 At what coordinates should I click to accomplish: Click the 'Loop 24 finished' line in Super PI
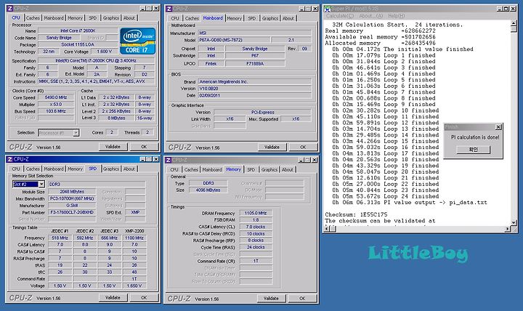[386, 196]
